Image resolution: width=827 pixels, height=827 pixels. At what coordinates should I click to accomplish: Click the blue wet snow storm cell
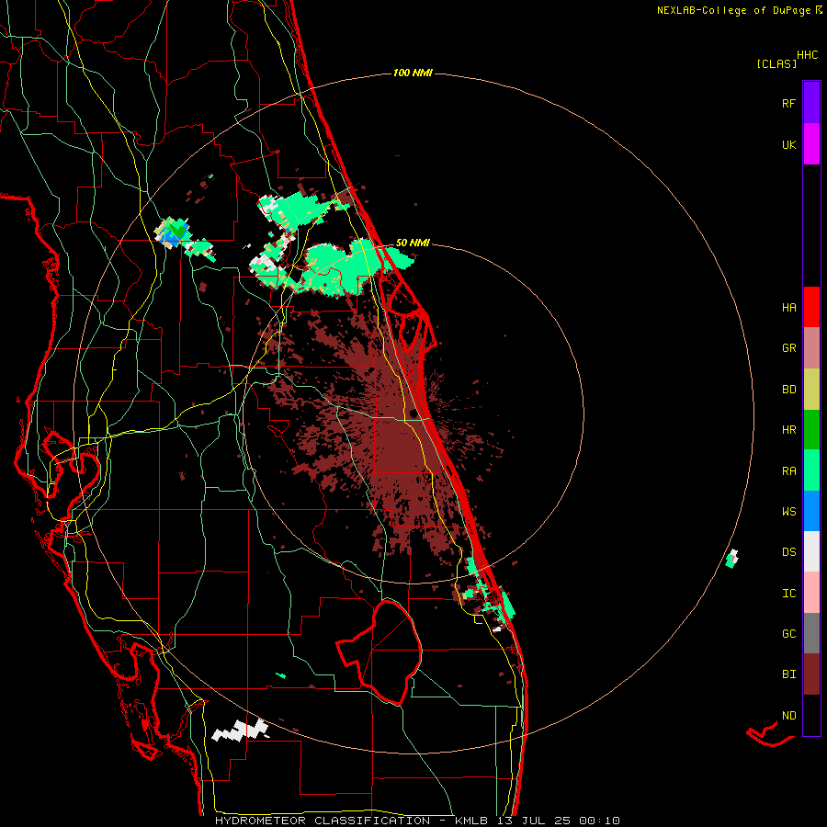(x=175, y=232)
